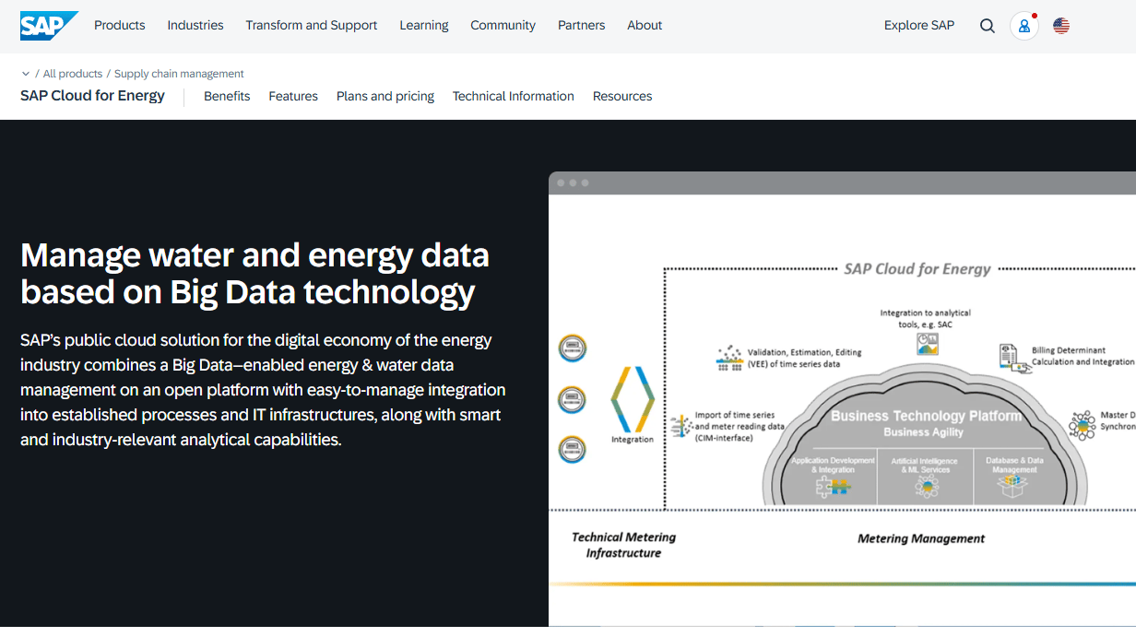Jump to the Resources section
Screen dimensions: 1136x637
point(622,96)
